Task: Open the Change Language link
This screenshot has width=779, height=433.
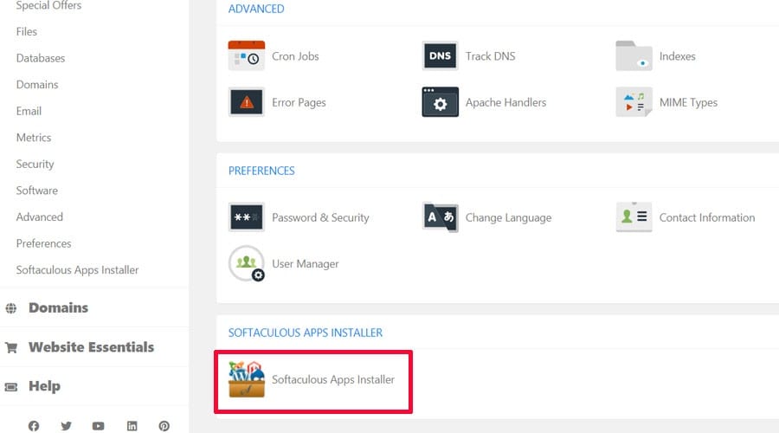Action: point(508,217)
